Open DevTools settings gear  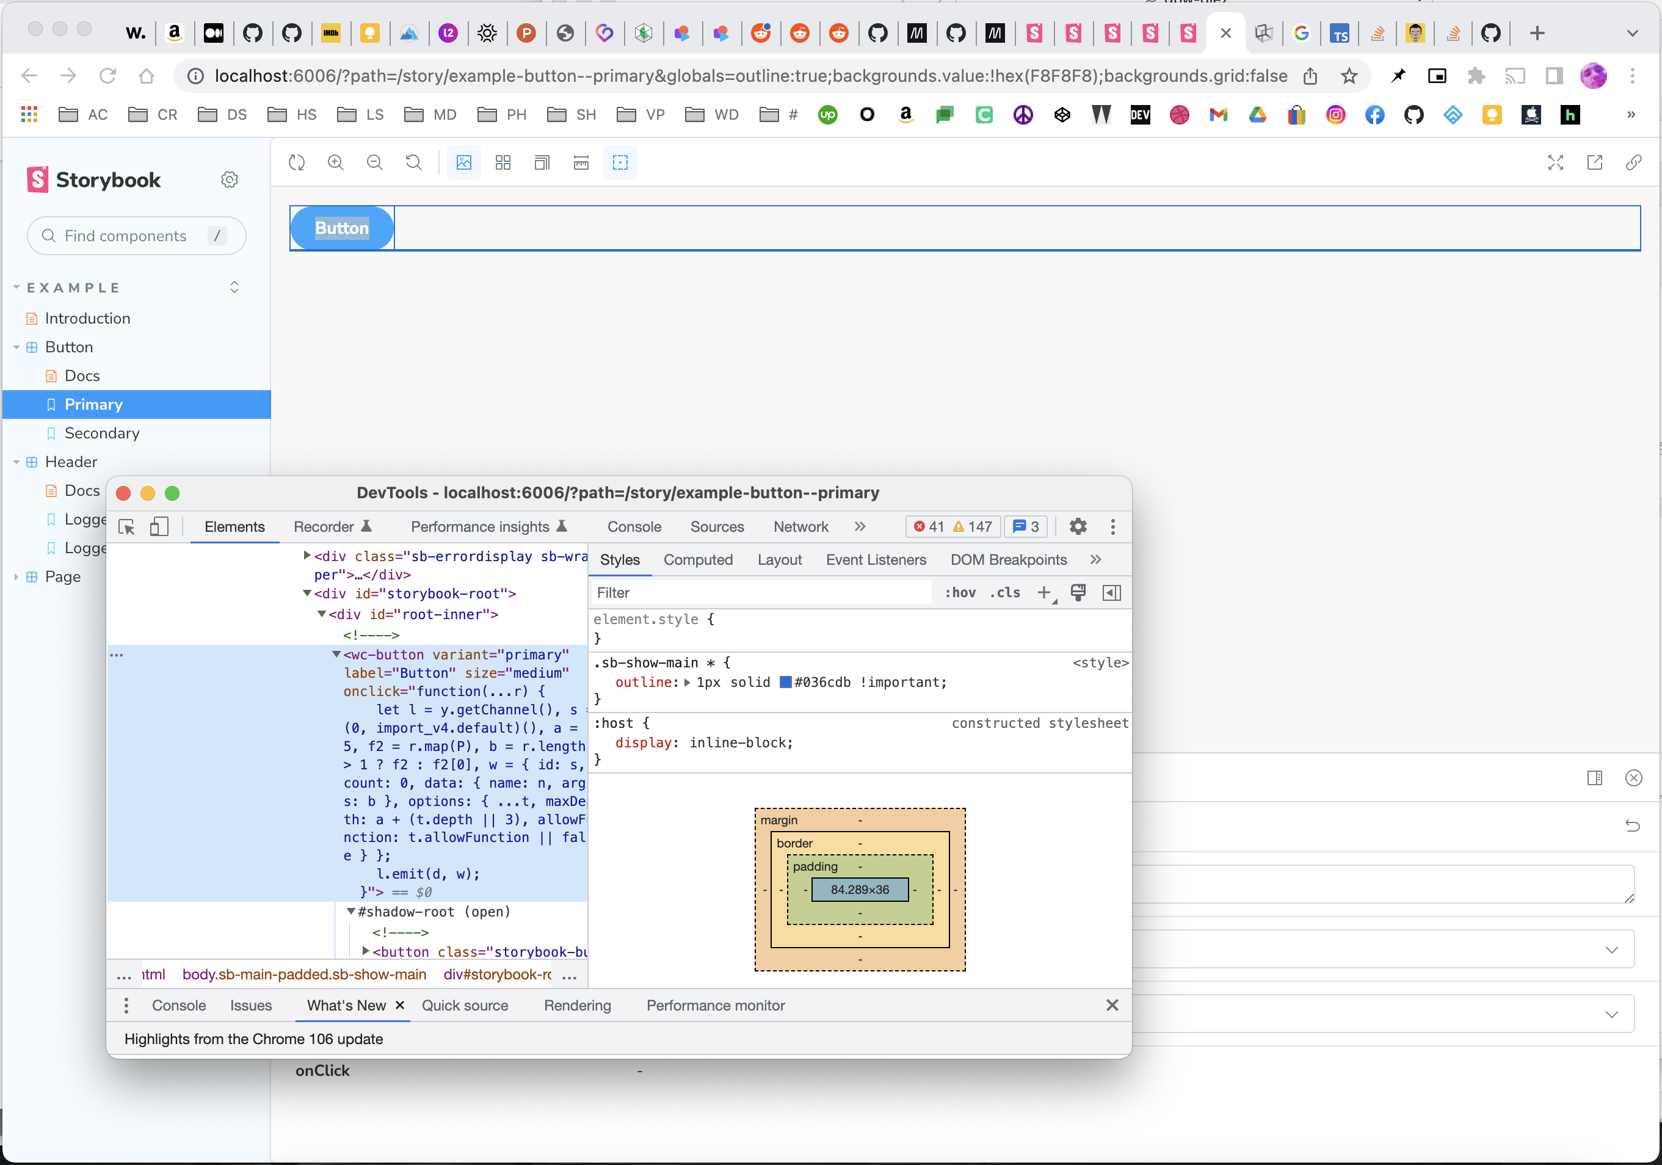pyautogui.click(x=1078, y=526)
